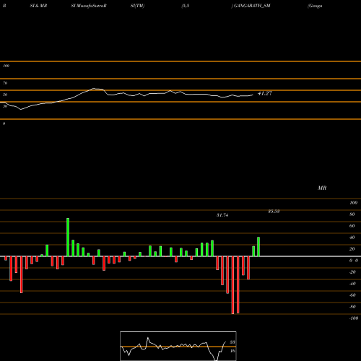361x361 pixels.
Task: Click the '40' label on the MR axis
Action: click(x=352, y=238)
